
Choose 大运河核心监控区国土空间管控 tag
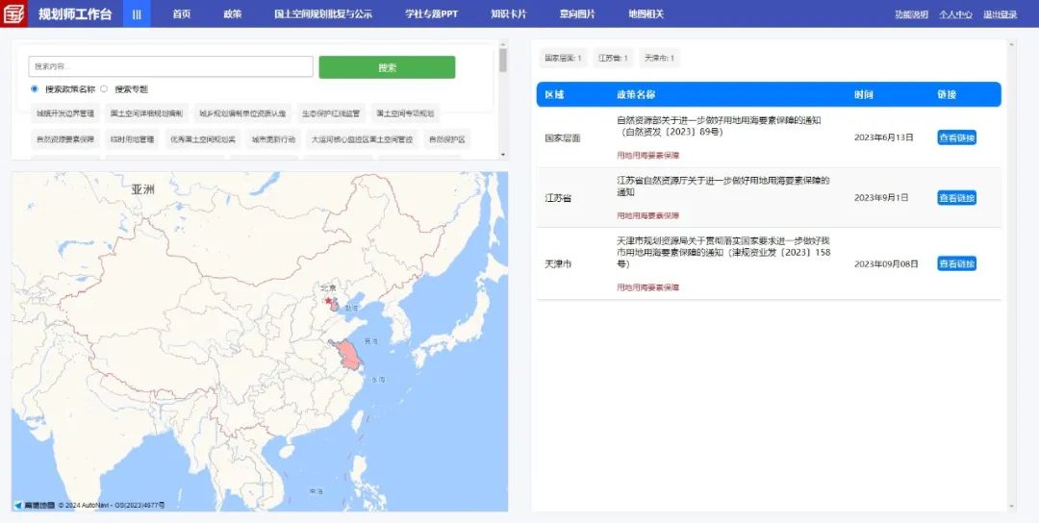pos(363,139)
